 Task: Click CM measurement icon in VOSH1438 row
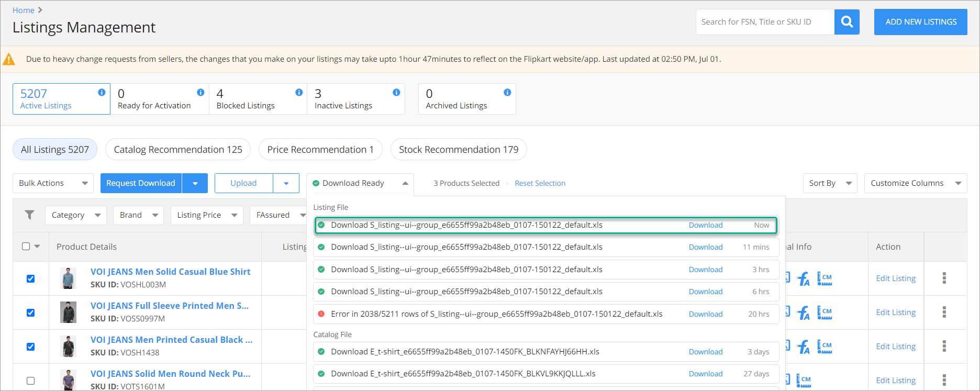coord(825,347)
